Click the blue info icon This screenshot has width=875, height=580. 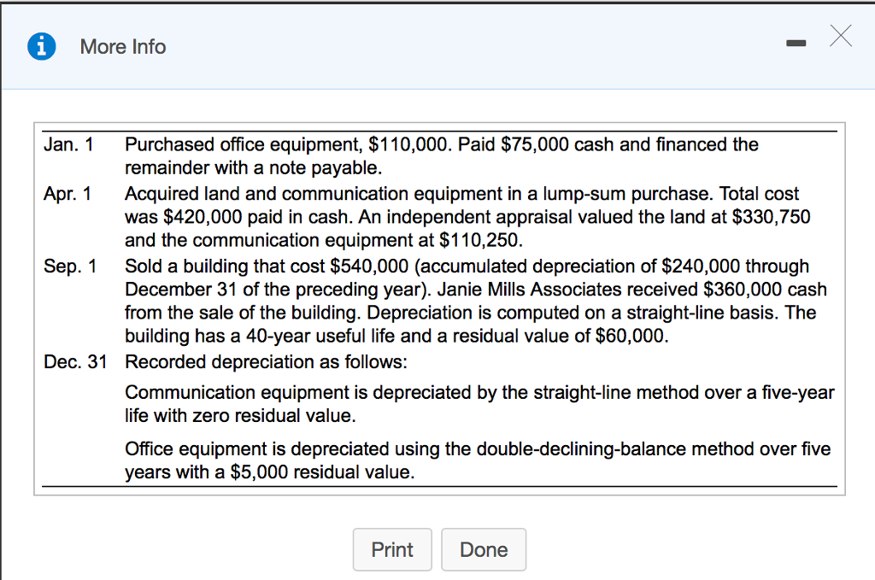(41, 47)
